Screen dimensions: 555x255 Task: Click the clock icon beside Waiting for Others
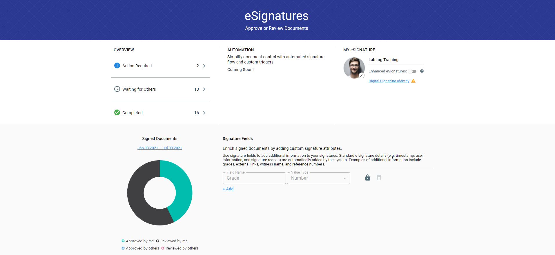117,89
